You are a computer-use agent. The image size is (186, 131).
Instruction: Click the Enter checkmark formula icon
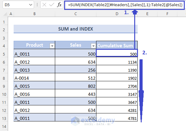[51, 5]
